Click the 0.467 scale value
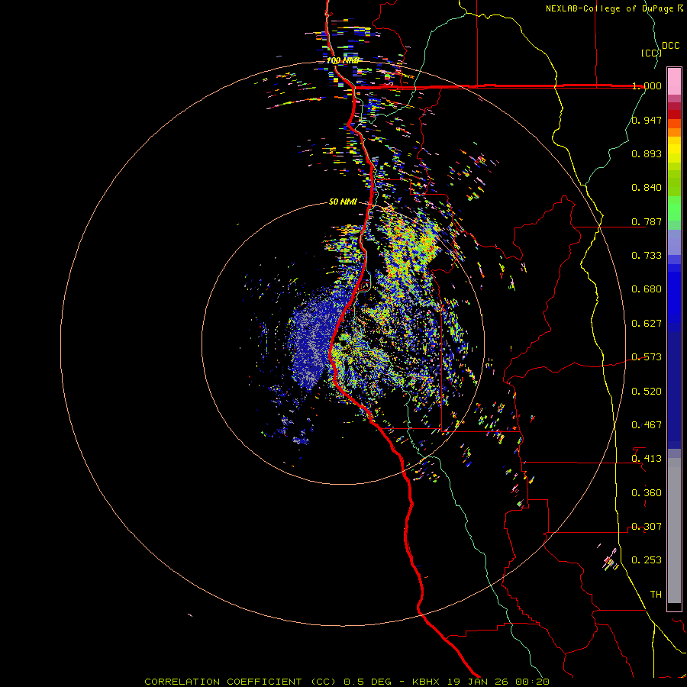687x687 pixels. point(647,425)
